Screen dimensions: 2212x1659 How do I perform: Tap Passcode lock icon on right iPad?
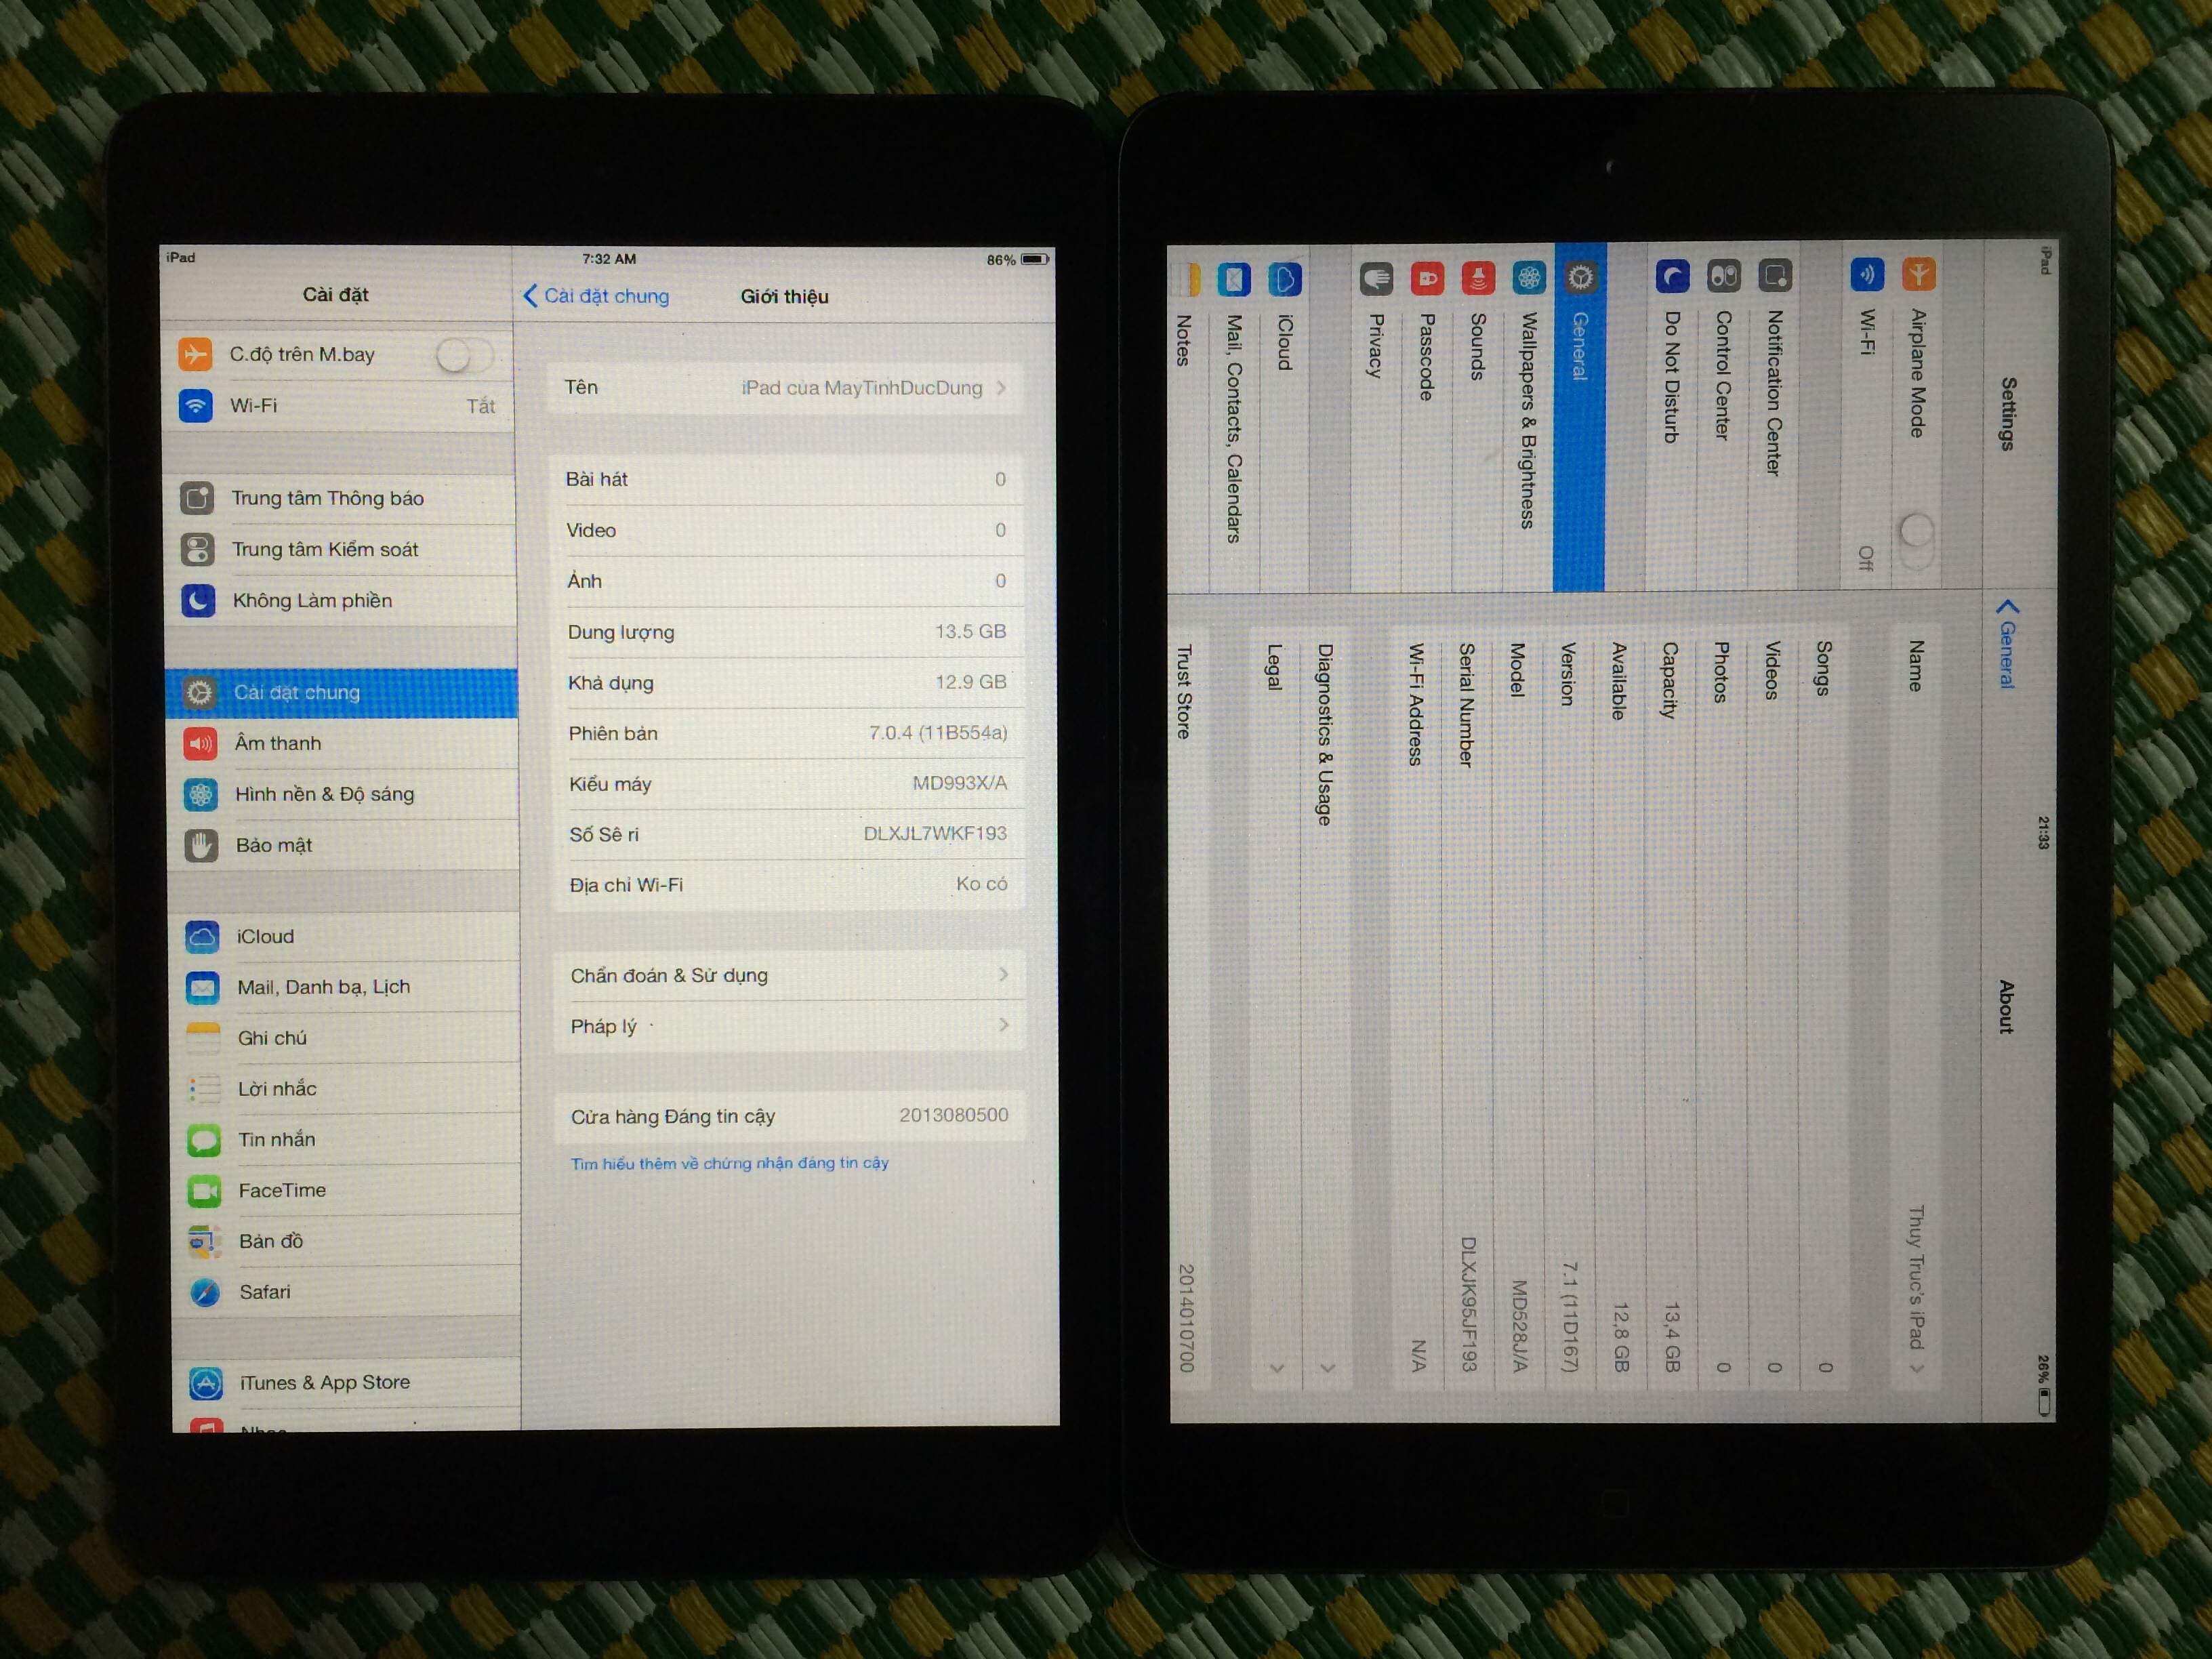(1427, 278)
